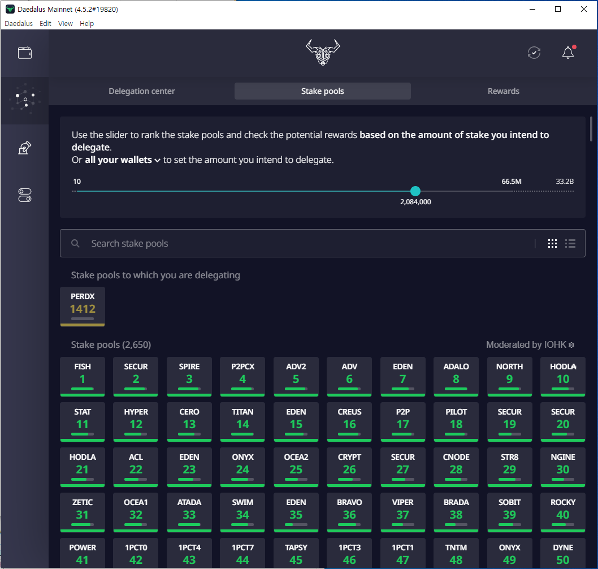Open the wallets sidebar icon
598x569 pixels.
[25, 53]
